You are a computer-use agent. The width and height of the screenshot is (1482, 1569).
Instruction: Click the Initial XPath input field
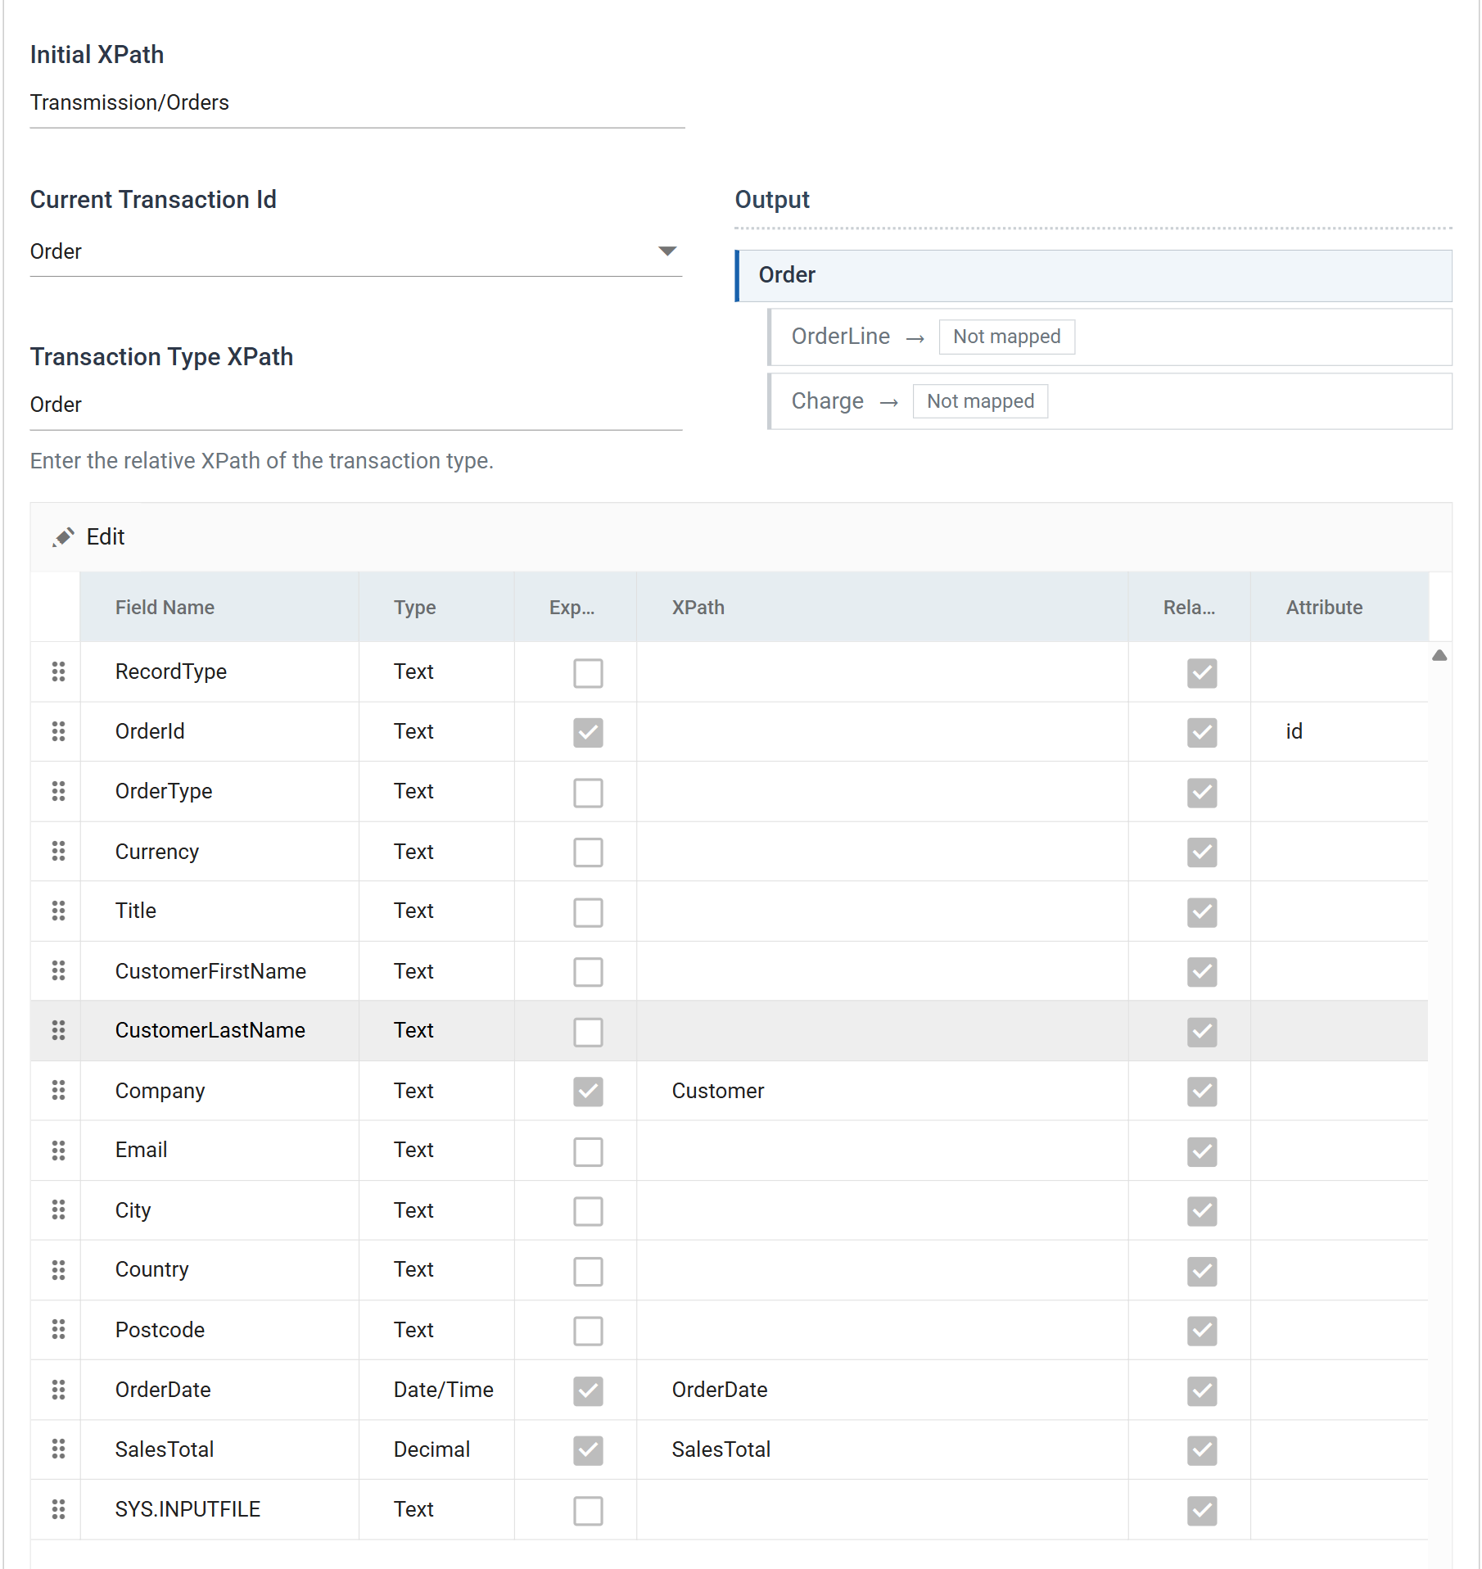point(357,103)
